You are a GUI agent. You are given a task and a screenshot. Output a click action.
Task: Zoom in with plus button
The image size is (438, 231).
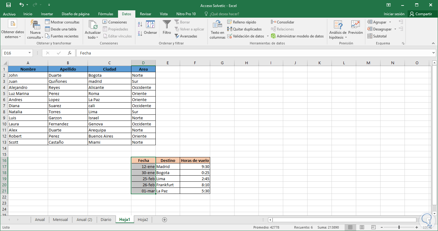417,227
